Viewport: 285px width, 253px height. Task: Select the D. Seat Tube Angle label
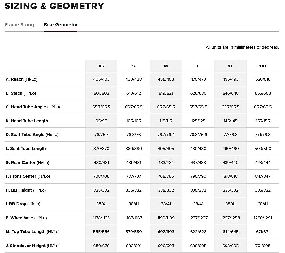click(32, 135)
